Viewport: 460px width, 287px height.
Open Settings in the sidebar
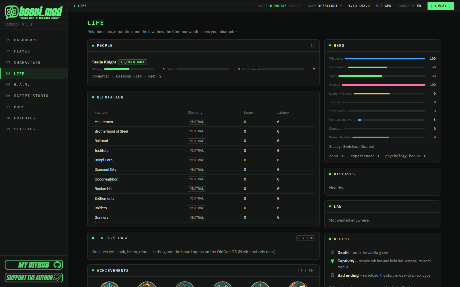tap(34, 129)
